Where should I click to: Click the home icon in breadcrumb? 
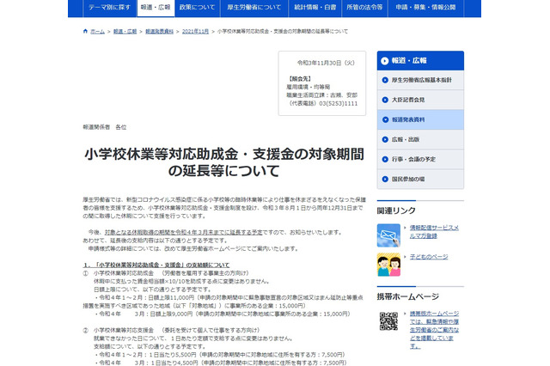click(x=85, y=31)
